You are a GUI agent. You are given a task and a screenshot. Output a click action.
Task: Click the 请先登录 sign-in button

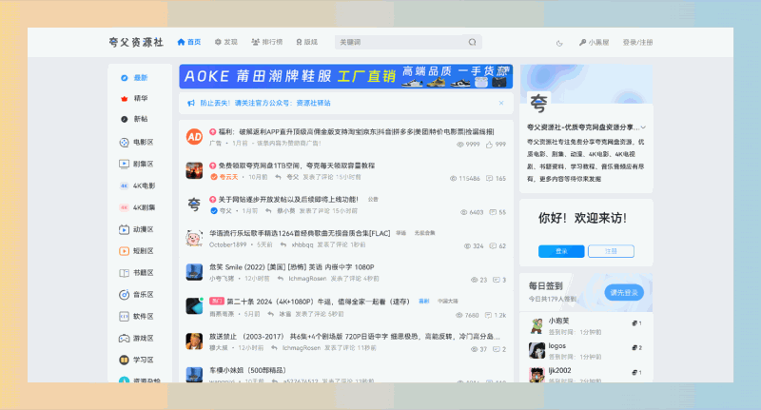point(624,293)
